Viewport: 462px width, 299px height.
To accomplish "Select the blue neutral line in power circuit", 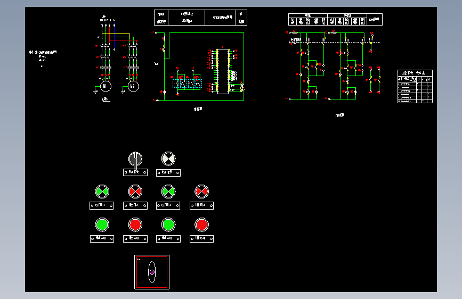I will [115, 37].
